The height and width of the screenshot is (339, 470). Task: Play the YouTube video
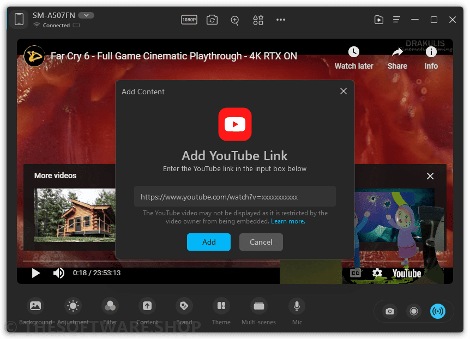(x=35, y=273)
